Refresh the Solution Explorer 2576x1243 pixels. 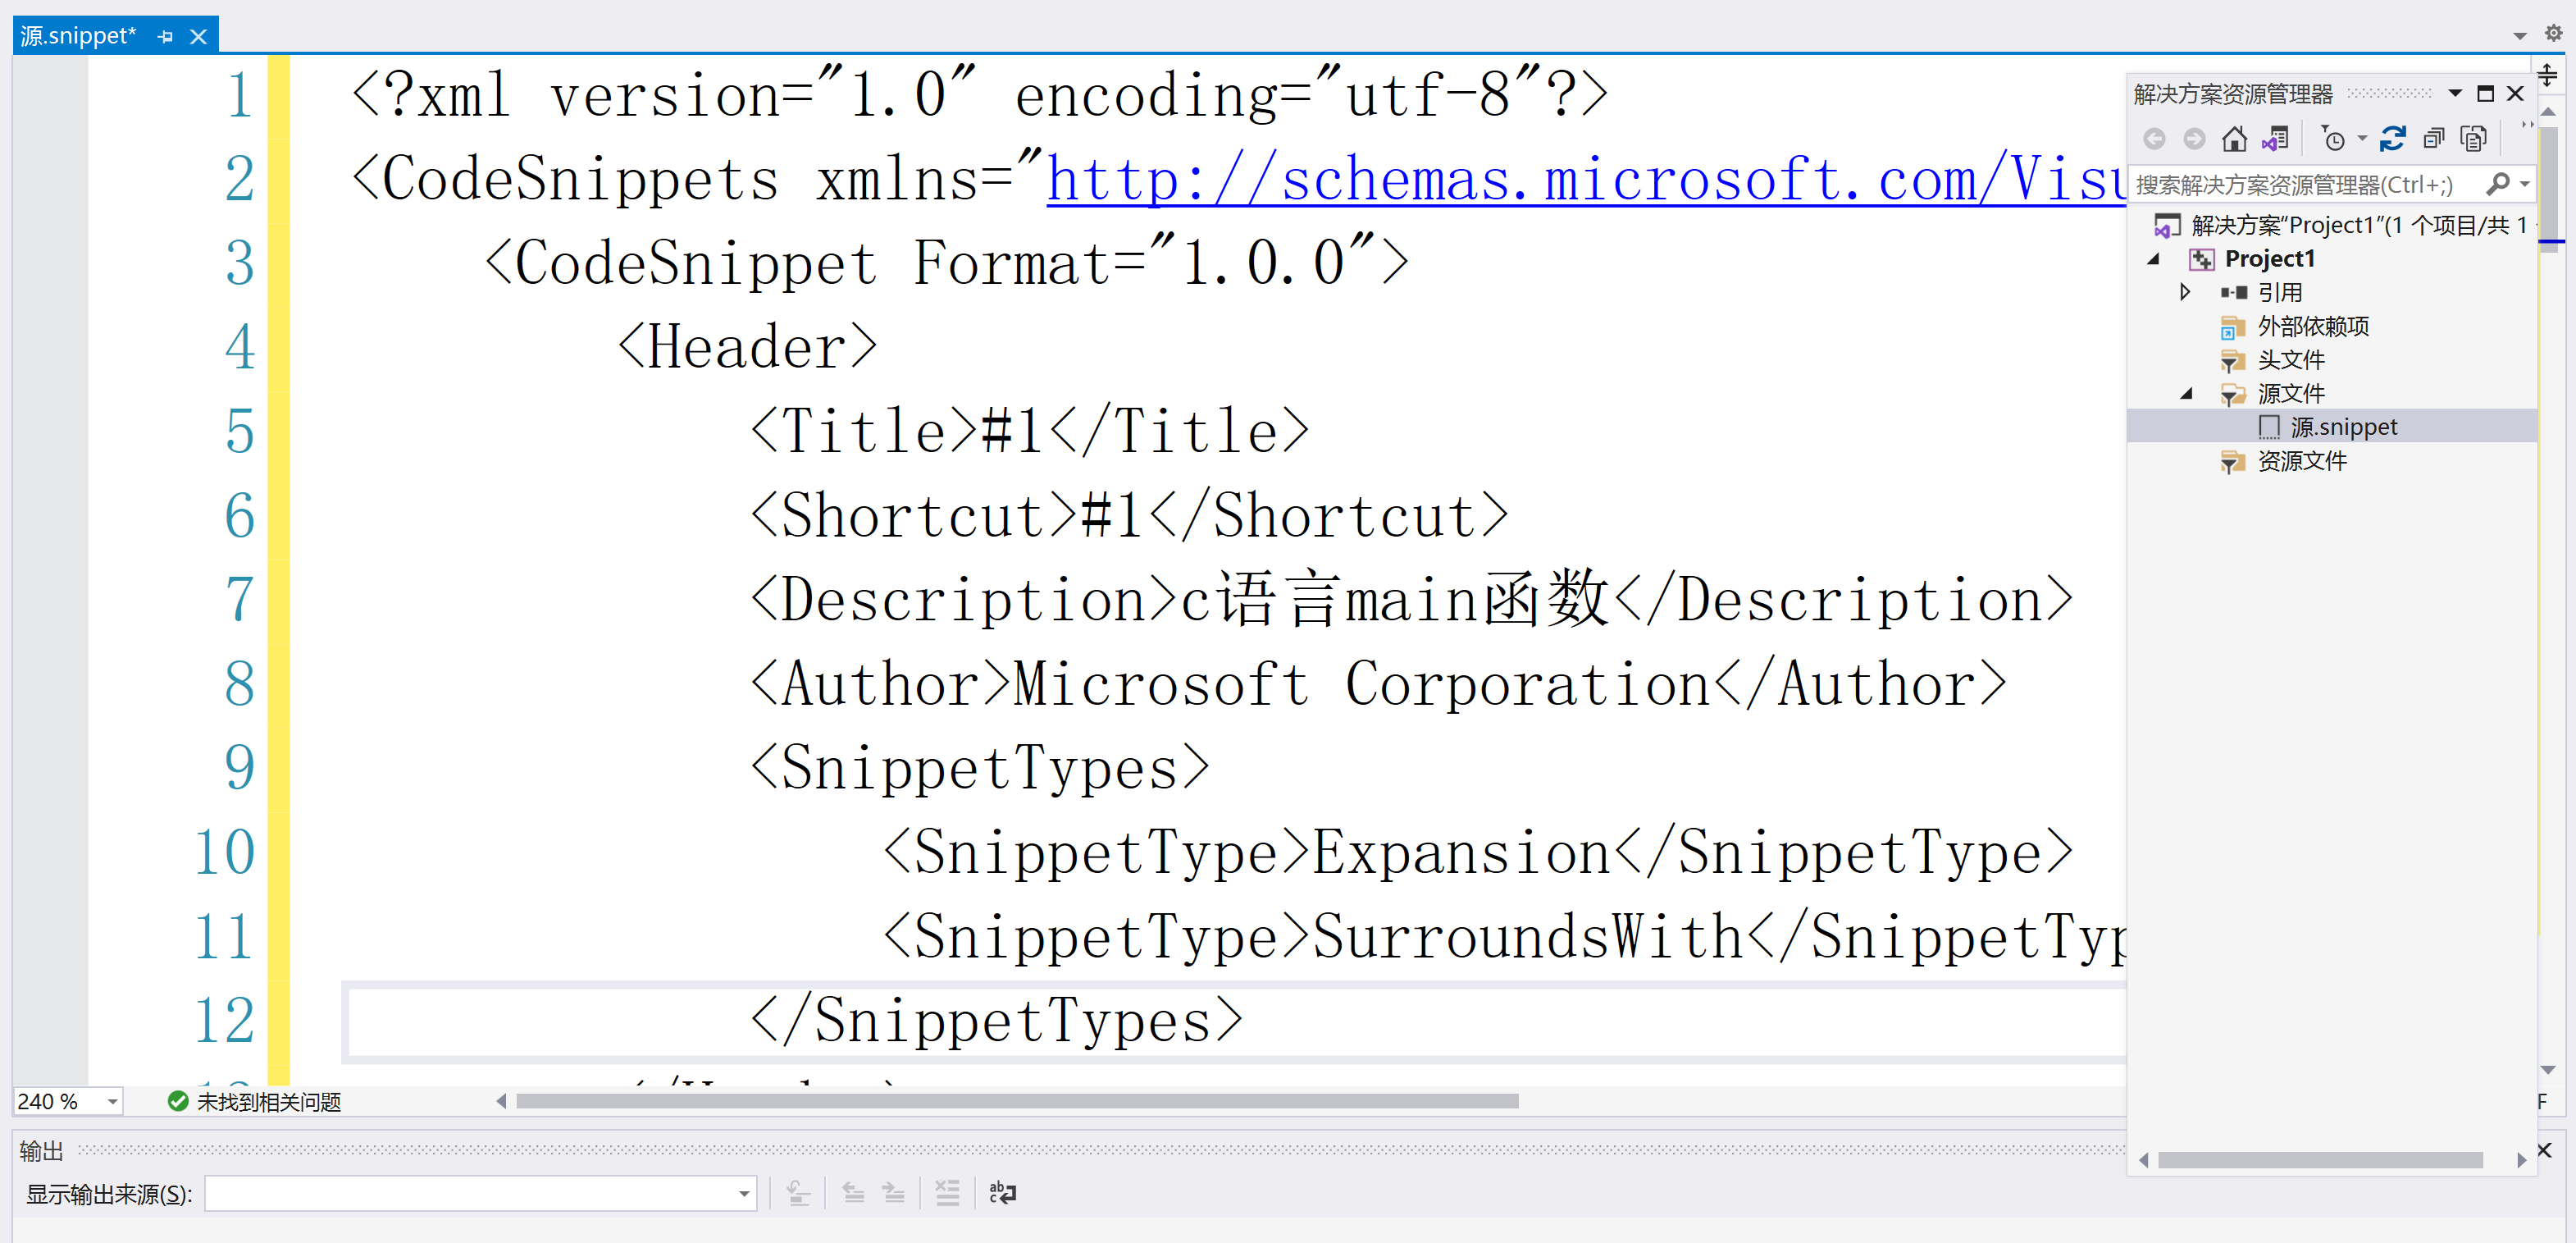point(2393,138)
